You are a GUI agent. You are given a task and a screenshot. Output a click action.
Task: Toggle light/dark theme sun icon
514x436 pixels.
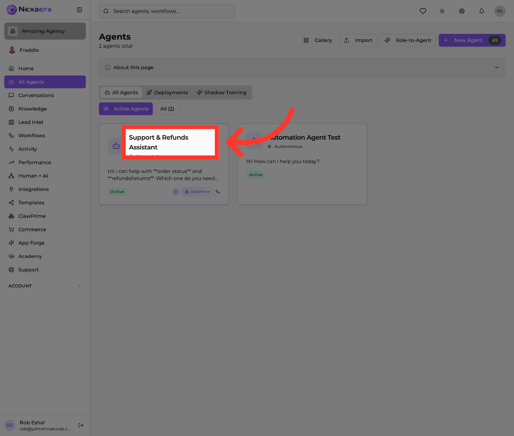[442, 11]
